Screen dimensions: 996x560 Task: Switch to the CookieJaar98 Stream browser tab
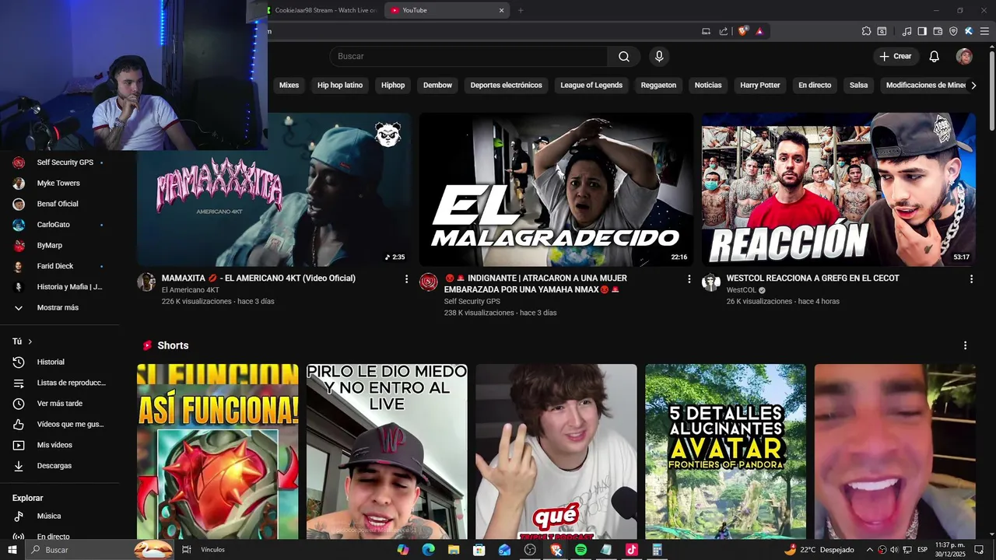coord(321,10)
